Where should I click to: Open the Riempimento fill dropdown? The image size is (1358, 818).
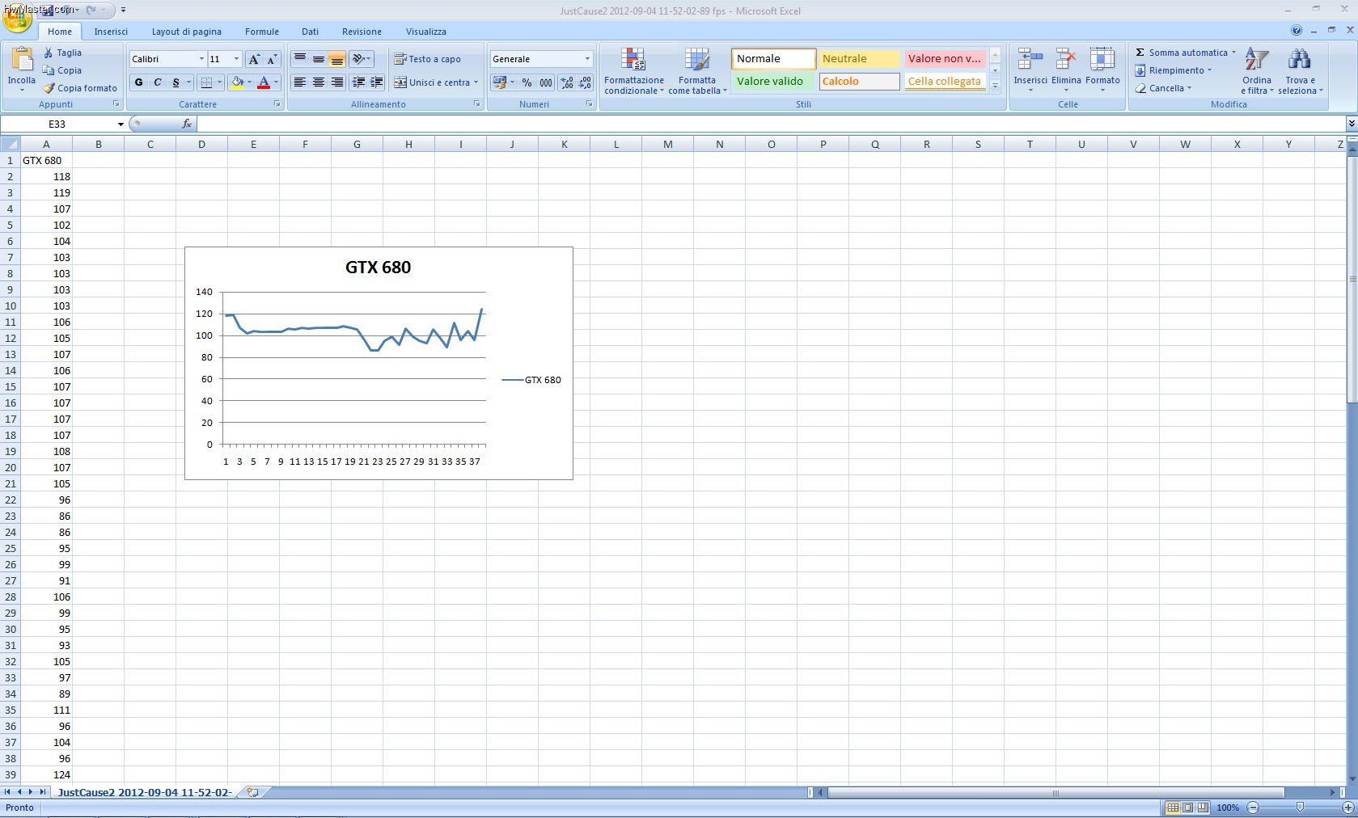(1174, 70)
